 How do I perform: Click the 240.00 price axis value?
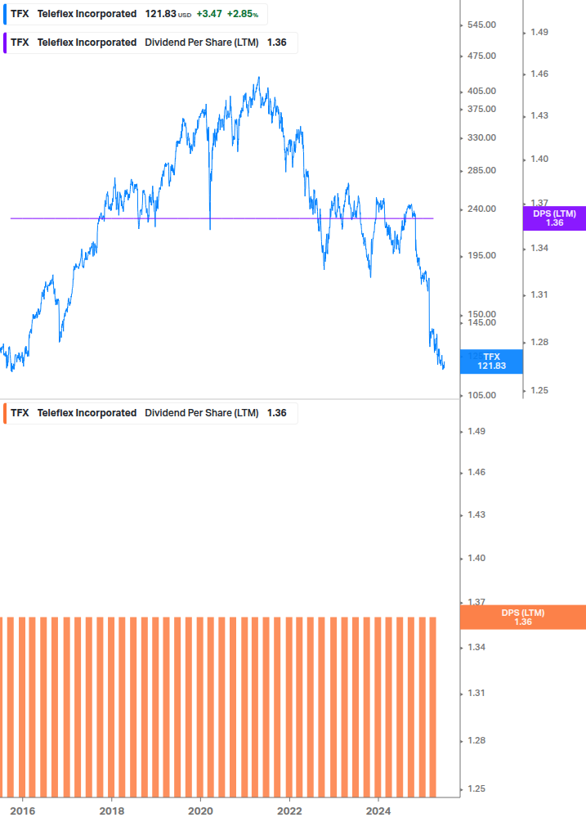[481, 209]
